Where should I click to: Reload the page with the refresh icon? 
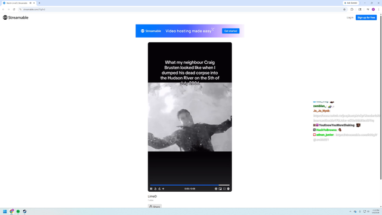[x=14, y=10]
